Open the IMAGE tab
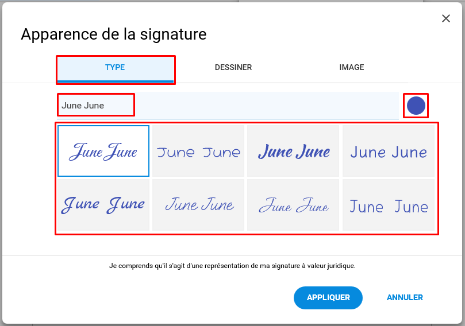 point(351,67)
